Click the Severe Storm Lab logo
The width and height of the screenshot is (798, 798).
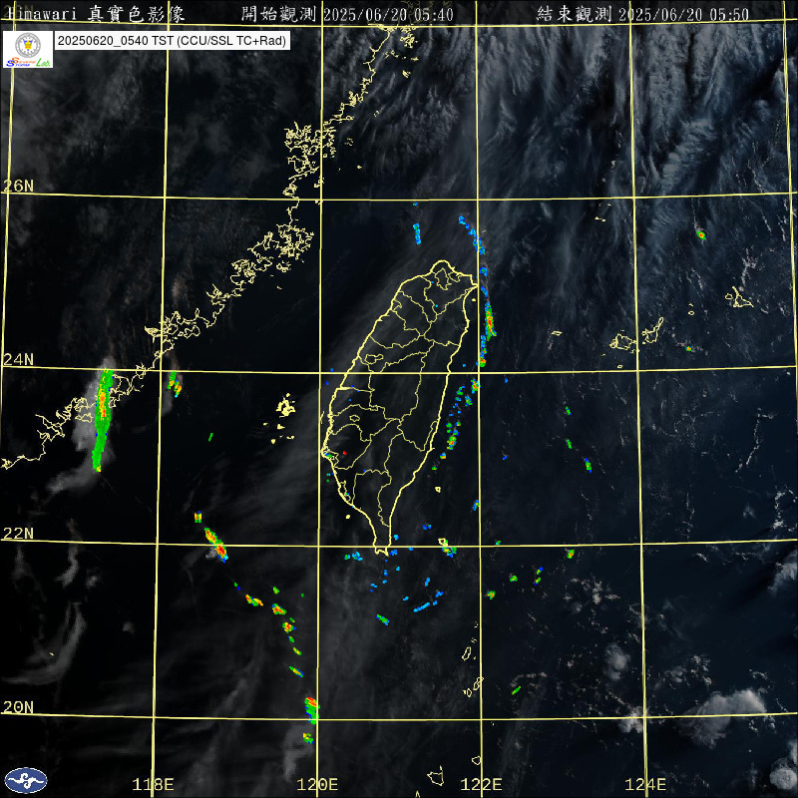(x=28, y=49)
